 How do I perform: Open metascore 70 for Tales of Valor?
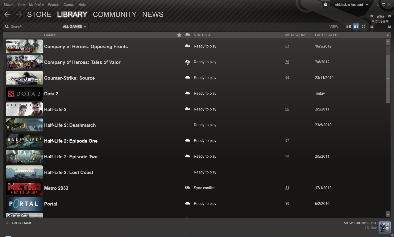287,62
